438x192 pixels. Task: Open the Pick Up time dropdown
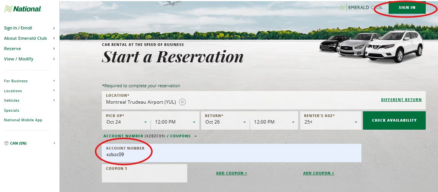(x=175, y=122)
